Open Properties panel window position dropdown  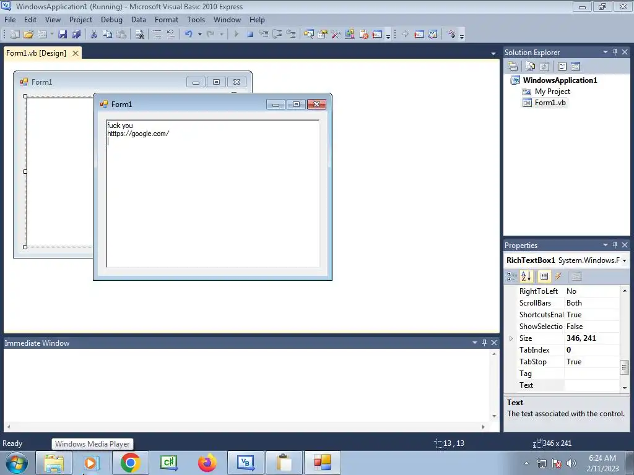point(606,245)
